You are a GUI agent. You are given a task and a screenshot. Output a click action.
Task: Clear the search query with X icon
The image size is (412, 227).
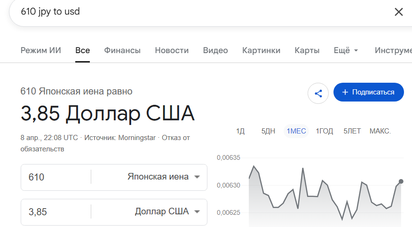click(399, 12)
